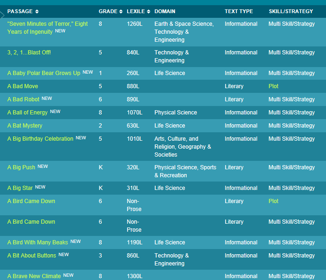The width and height of the screenshot is (326, 280).
Task: Open the "A Ball of Energy" passage
Action: coord(28,113)
